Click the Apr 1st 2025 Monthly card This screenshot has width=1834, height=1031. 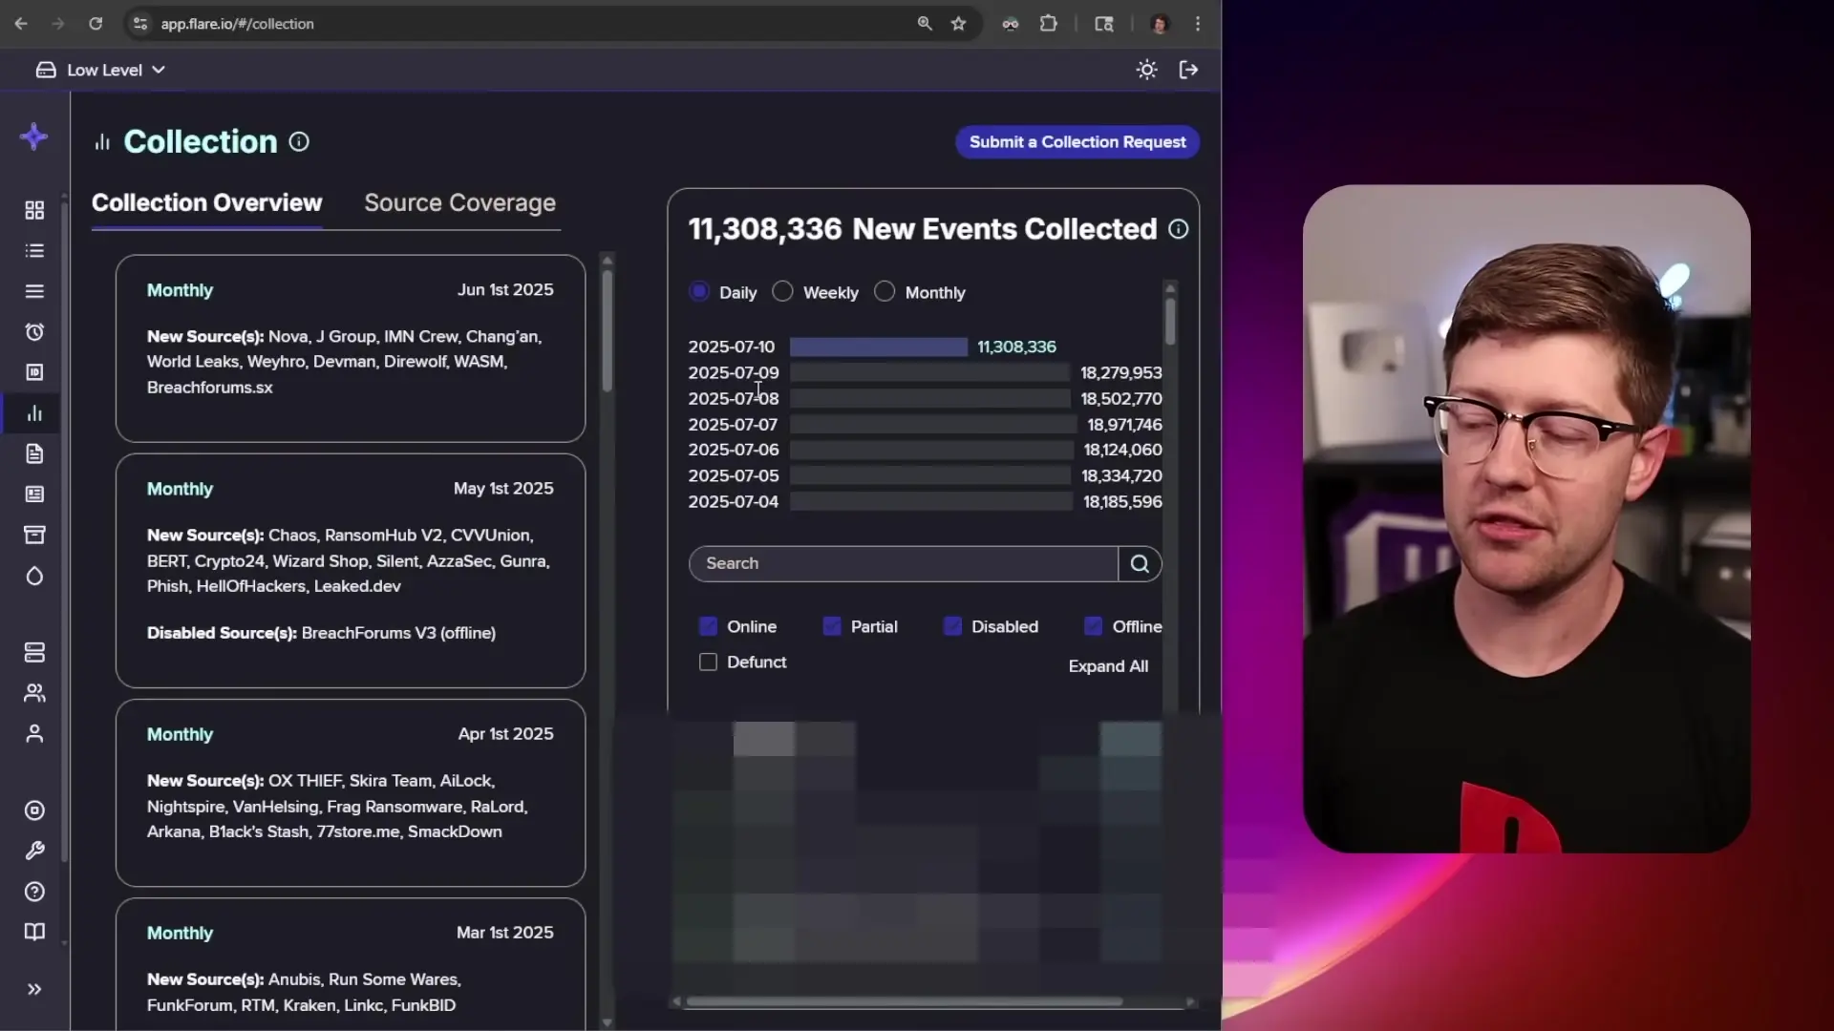(351, 793)
